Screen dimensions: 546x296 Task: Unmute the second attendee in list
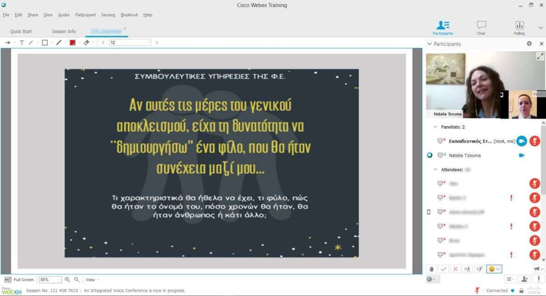[x=535, y=197]
